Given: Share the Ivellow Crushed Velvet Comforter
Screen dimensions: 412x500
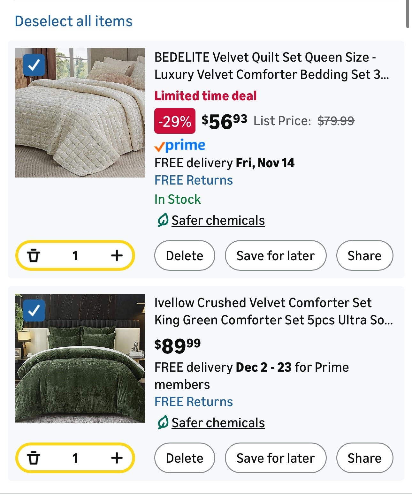Looking at the screenshot, I should [364, 458].
